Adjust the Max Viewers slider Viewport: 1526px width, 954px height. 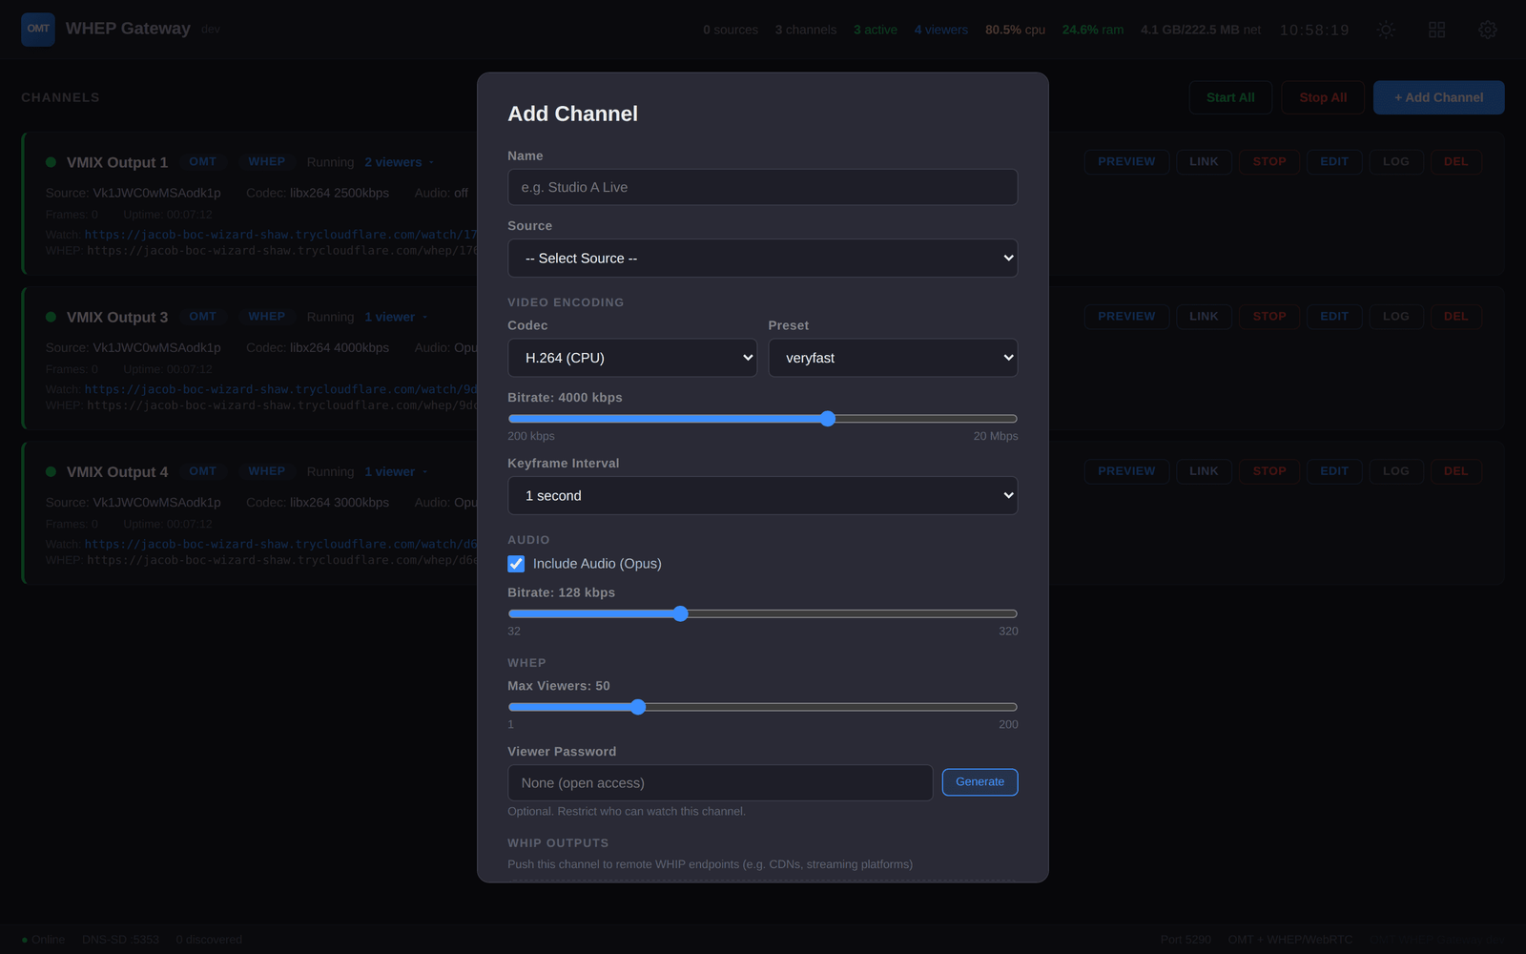pyautogui.click(x=637, y=707)
